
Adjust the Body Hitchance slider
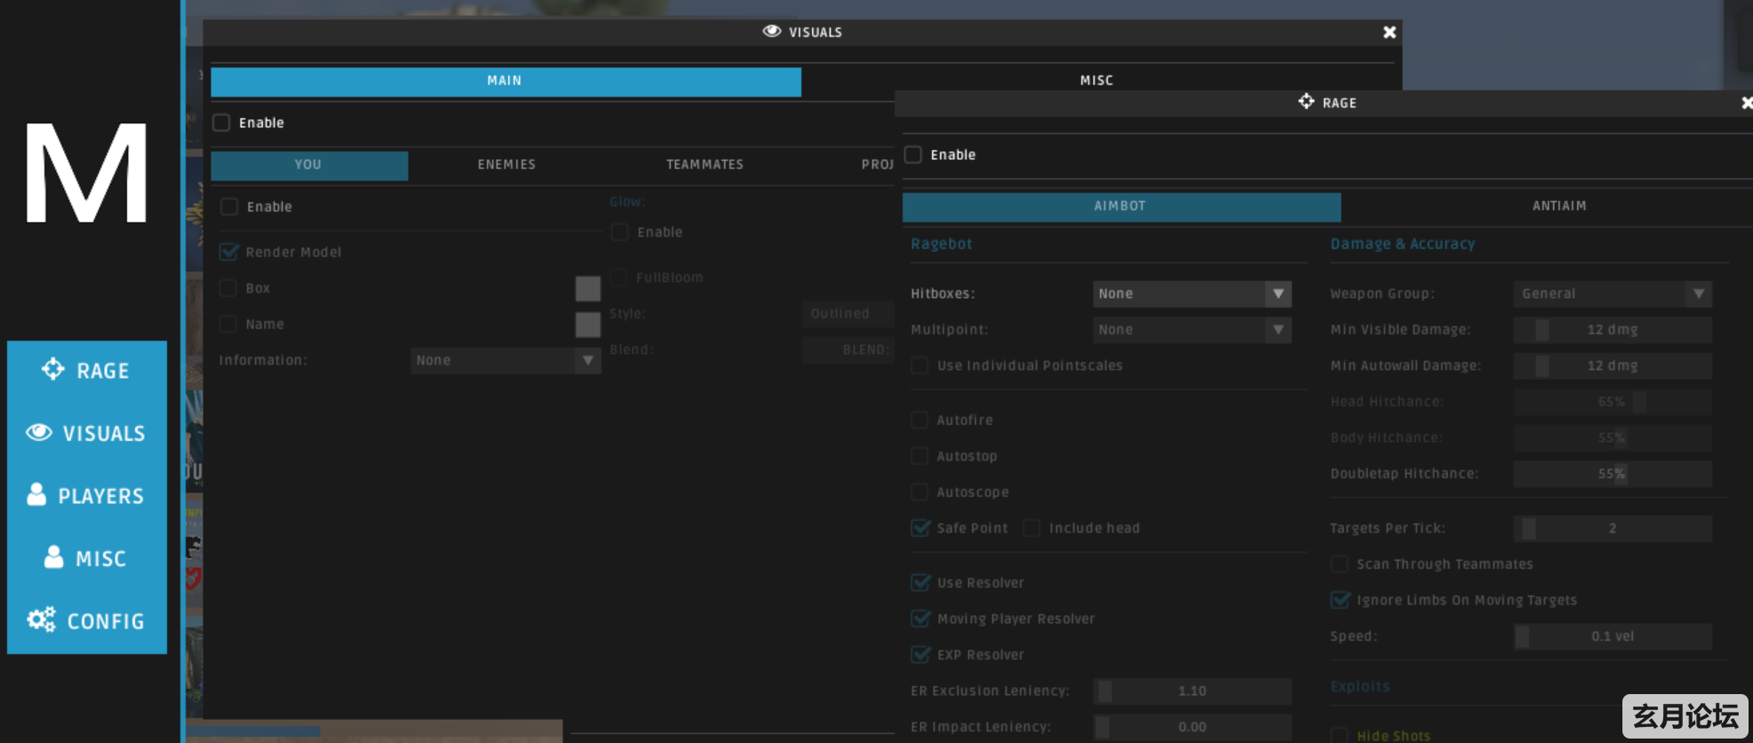1613,437
